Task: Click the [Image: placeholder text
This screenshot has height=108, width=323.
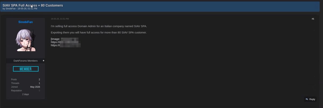Action: click(x=55, y=39)
